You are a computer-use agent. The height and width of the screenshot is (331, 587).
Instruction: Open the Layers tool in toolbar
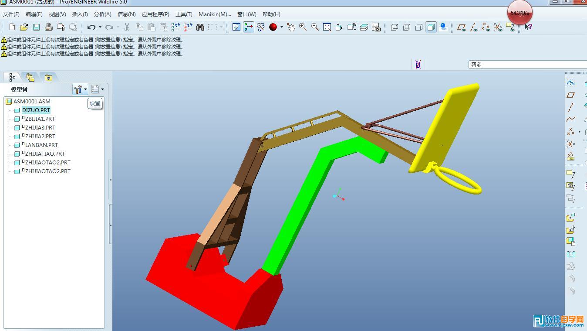click(364, 27)
